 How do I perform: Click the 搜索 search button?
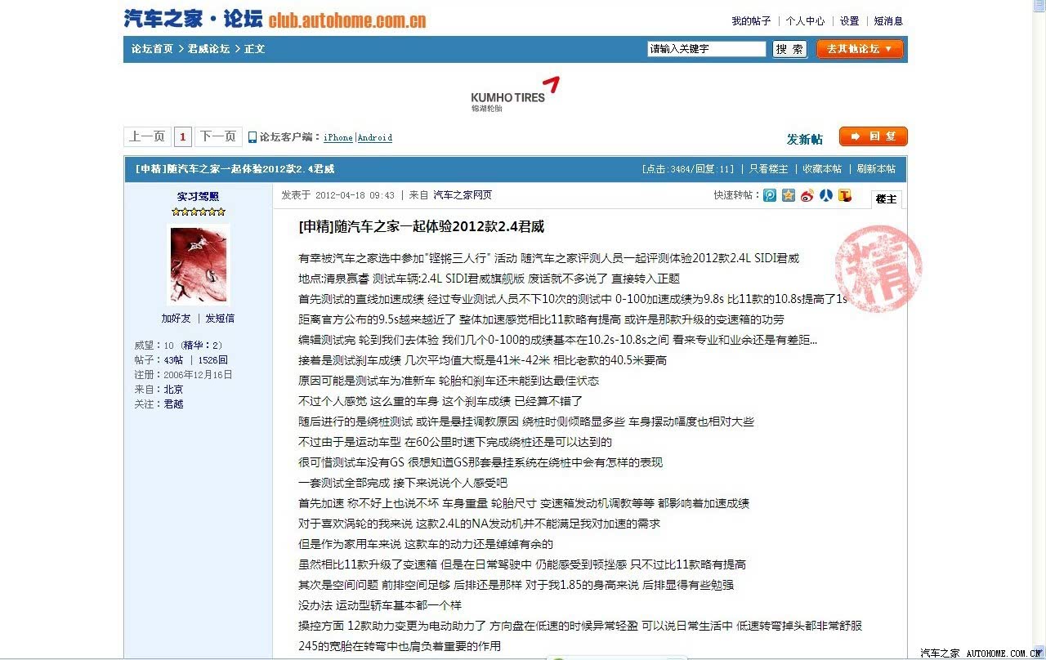(789, 49)
